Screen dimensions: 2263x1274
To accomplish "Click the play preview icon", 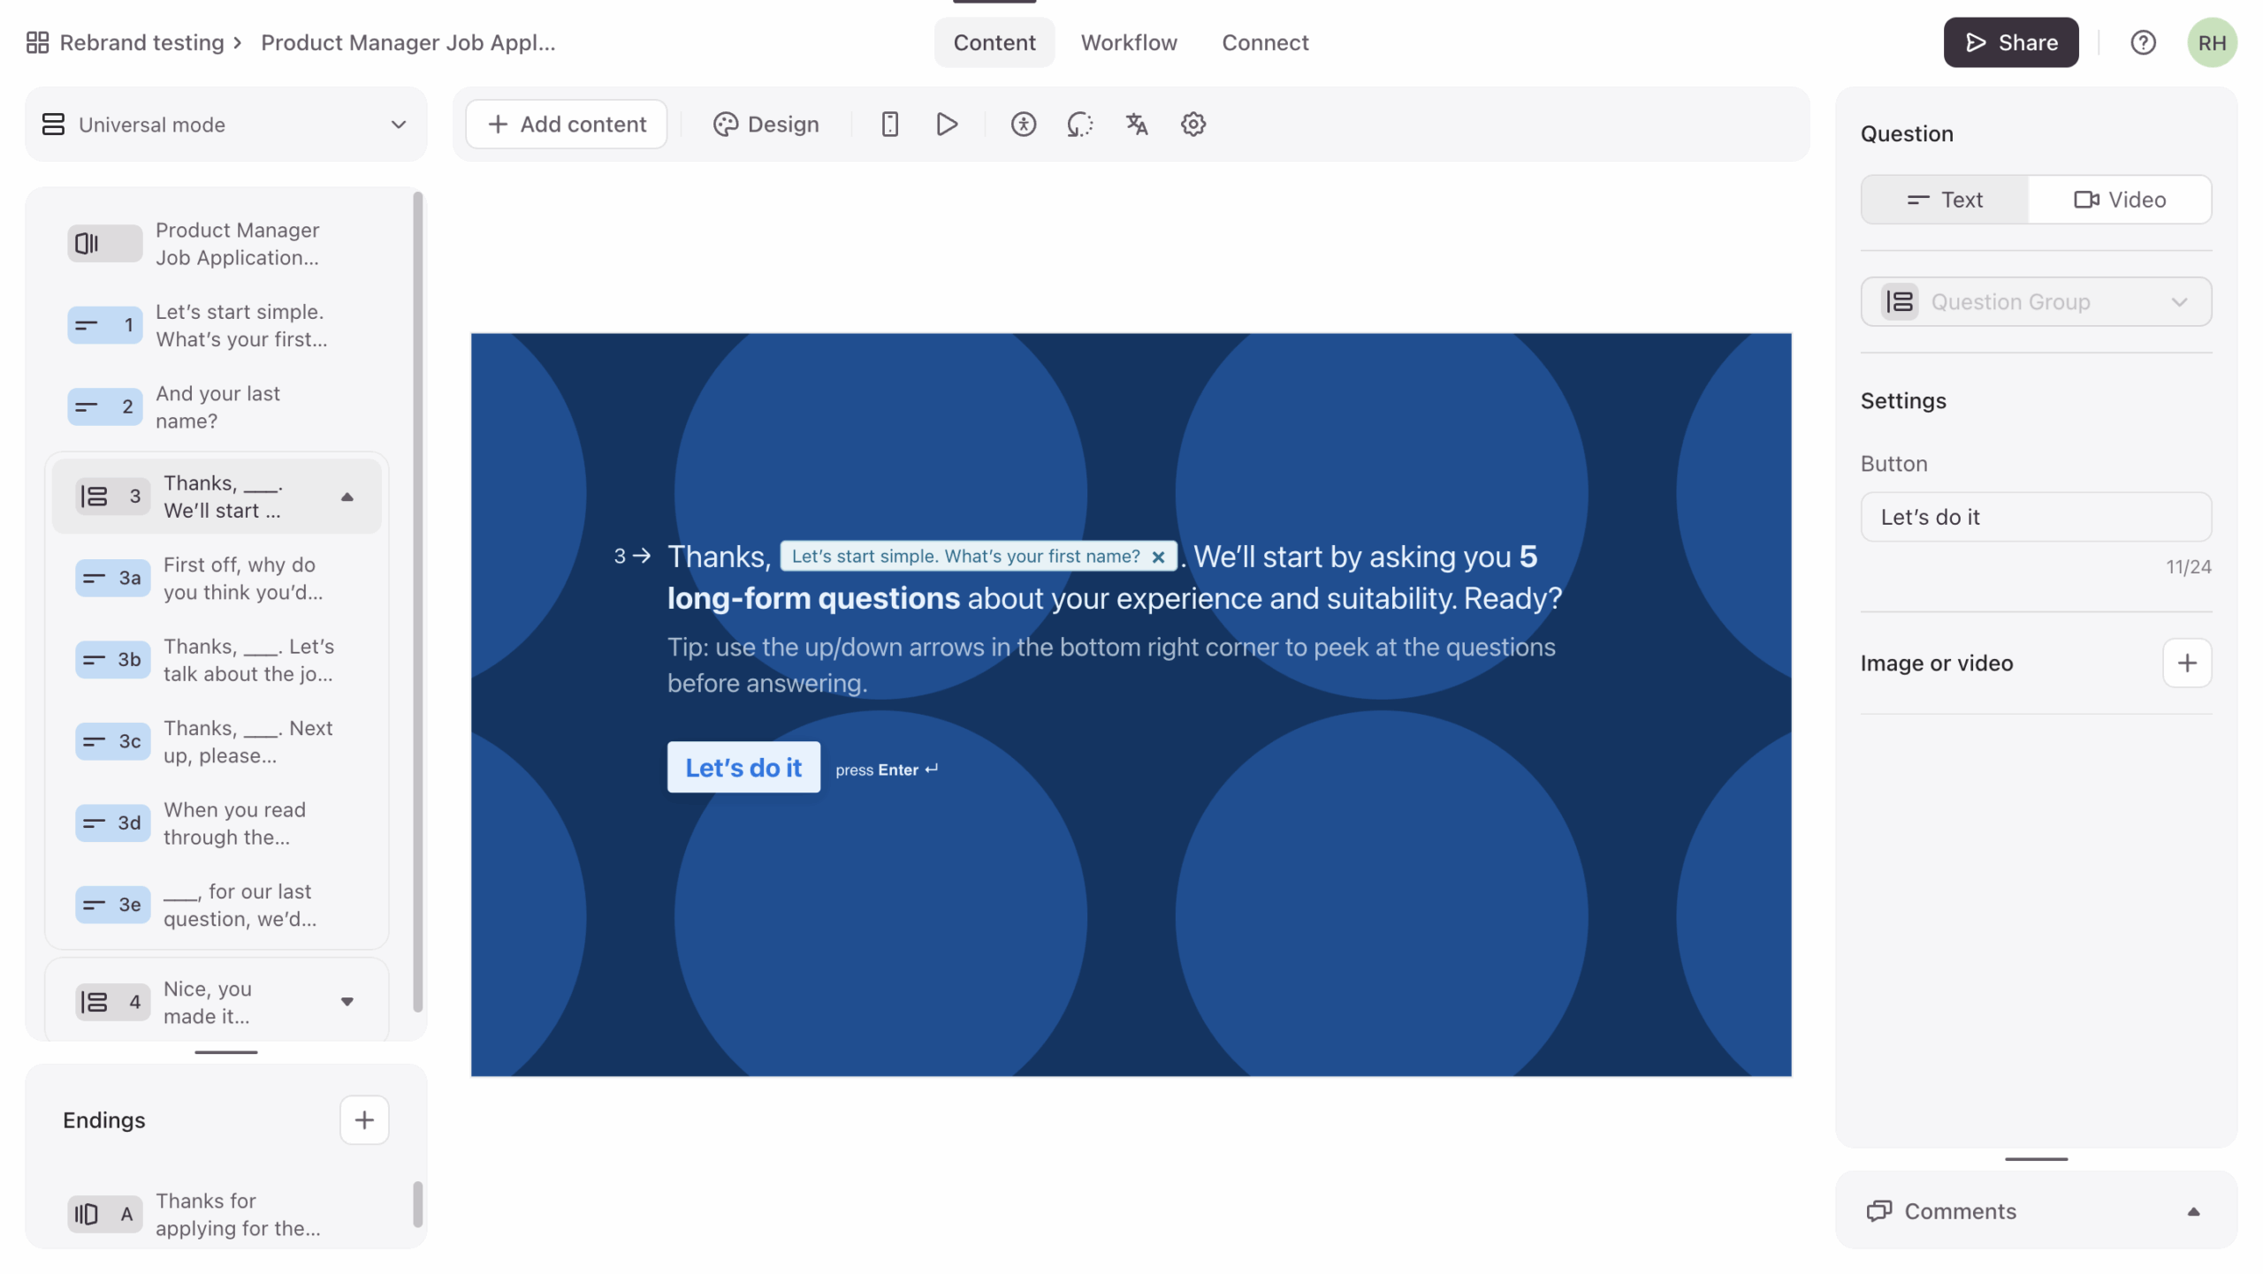I will tap(946, 125).
